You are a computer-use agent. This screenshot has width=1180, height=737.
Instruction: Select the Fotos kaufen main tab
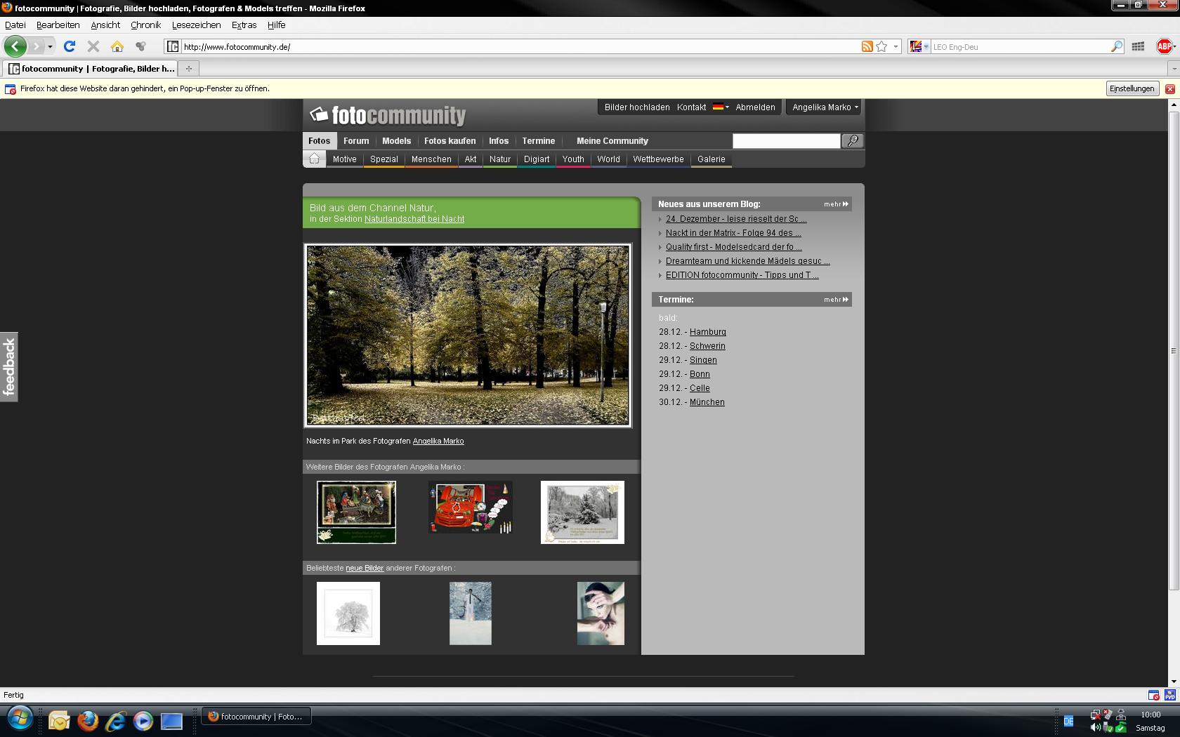(x=450, y=141)
